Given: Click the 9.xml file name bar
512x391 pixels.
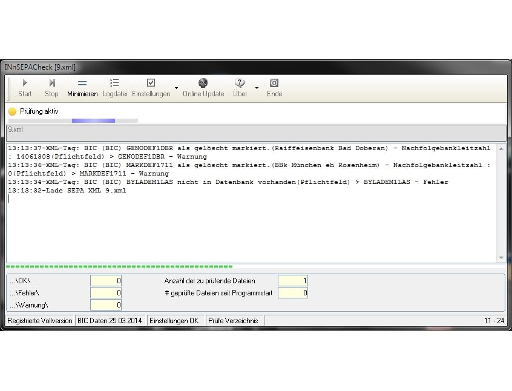Looking at the screenshot, I should (x=256, y=133).
